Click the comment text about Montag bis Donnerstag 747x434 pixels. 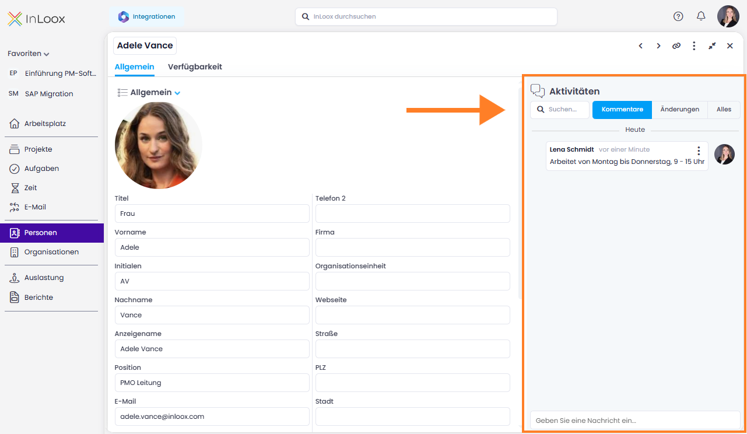627,162
